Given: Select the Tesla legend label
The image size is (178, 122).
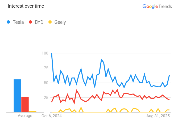Looking at the screenshot, I should click(18, 22).
